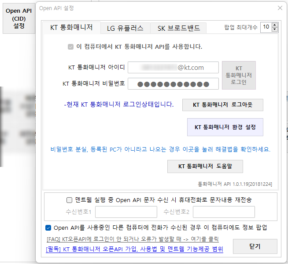Image resolution: width=288 pixels, height=264 pixels.
Task: Click the 통화매니저 API 1.0.1.19 version text
Action: point(235,184)
